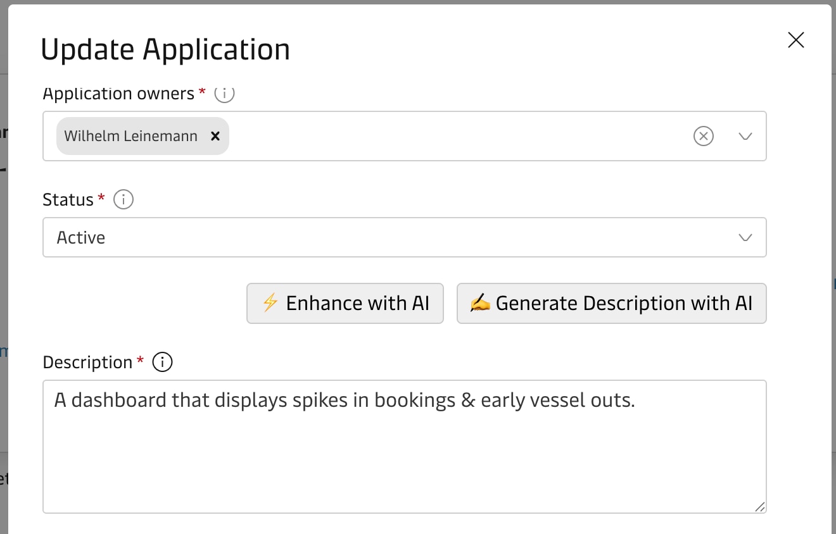Click the Status info icon

coord(123,200)
